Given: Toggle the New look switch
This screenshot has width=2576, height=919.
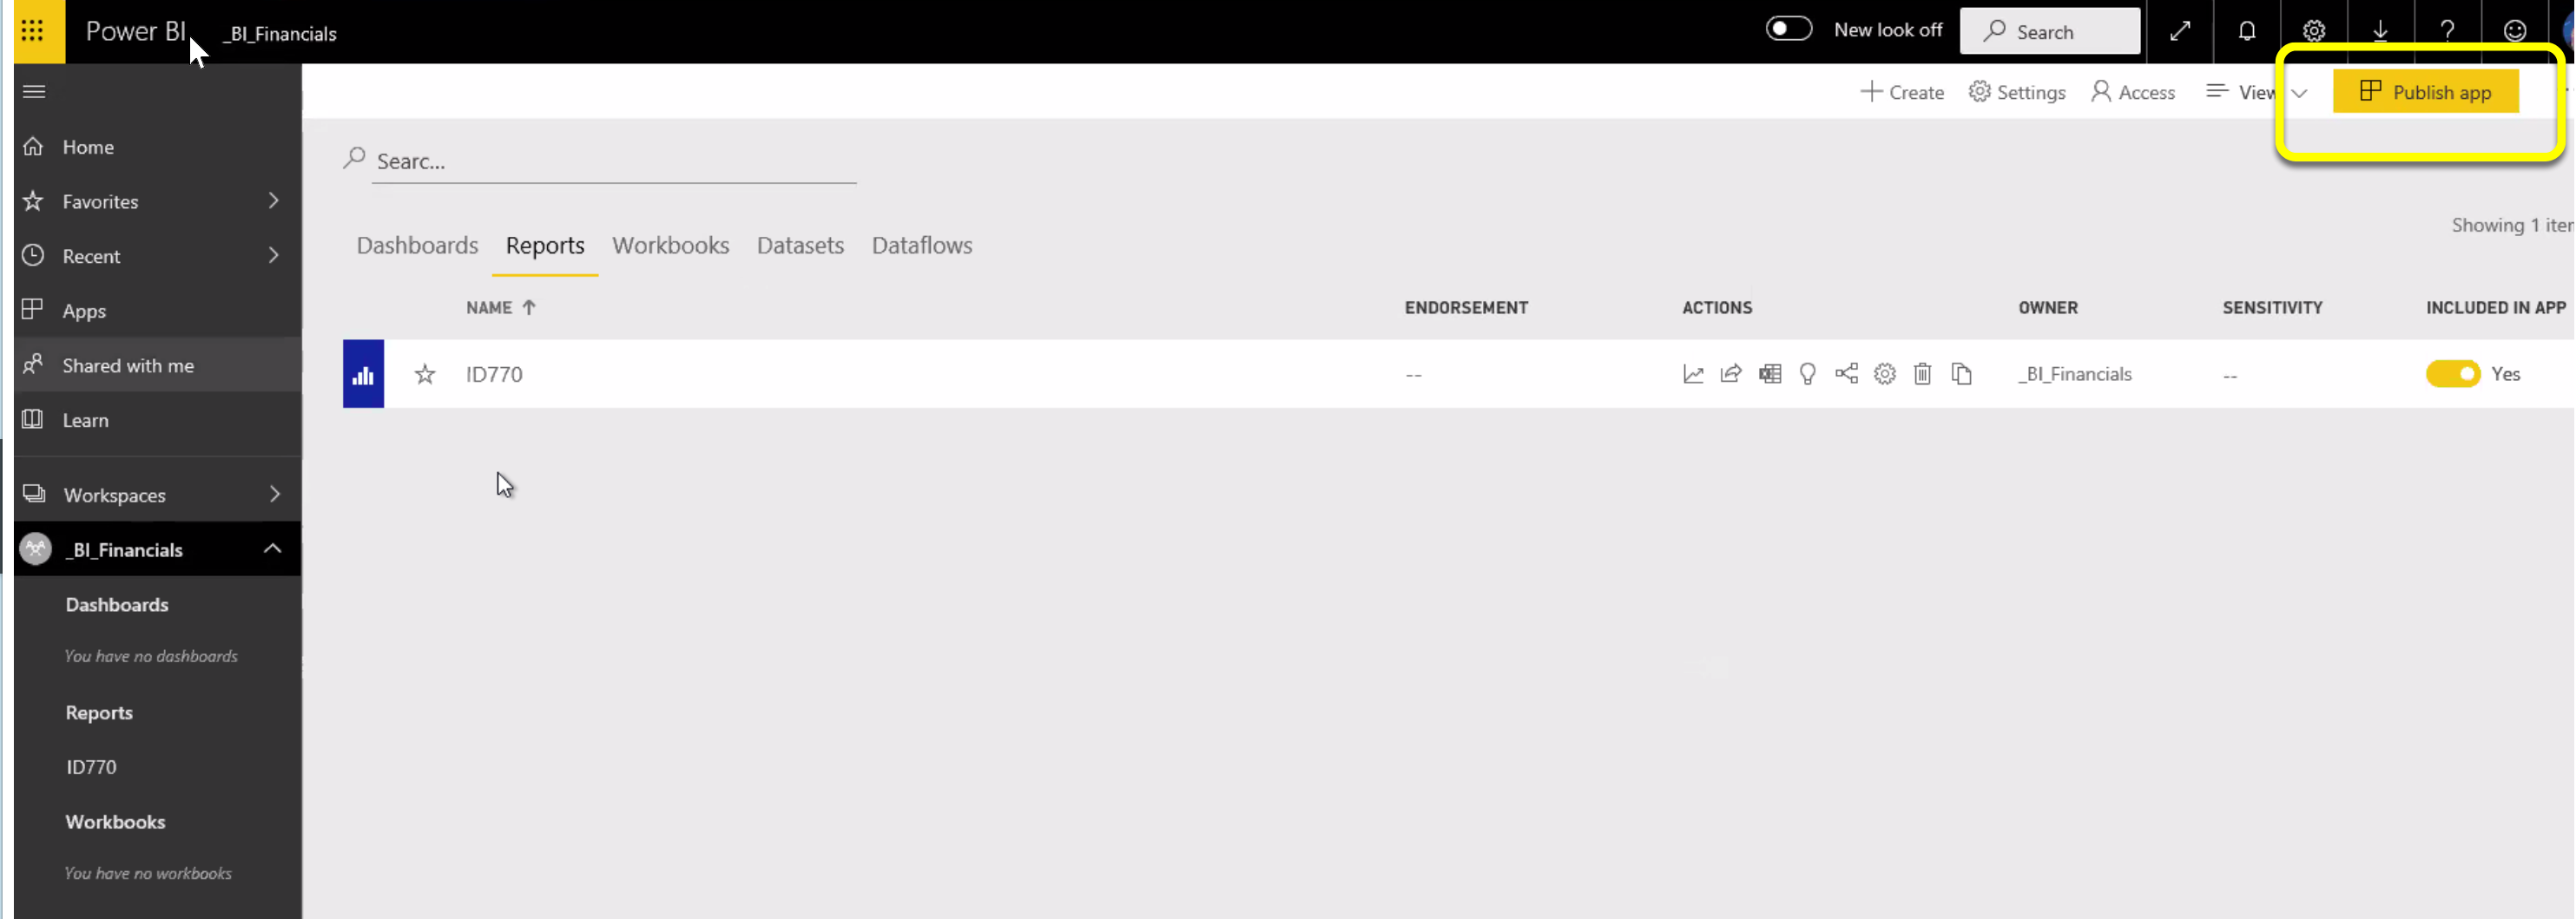Looking at the screenshot, I should 1788,29.
